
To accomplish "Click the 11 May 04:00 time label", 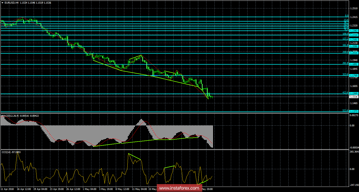I will (x=139, y=189).
